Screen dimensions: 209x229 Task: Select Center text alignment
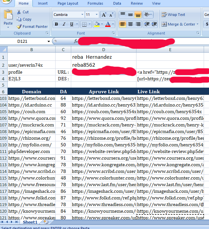tap(130, 24)
